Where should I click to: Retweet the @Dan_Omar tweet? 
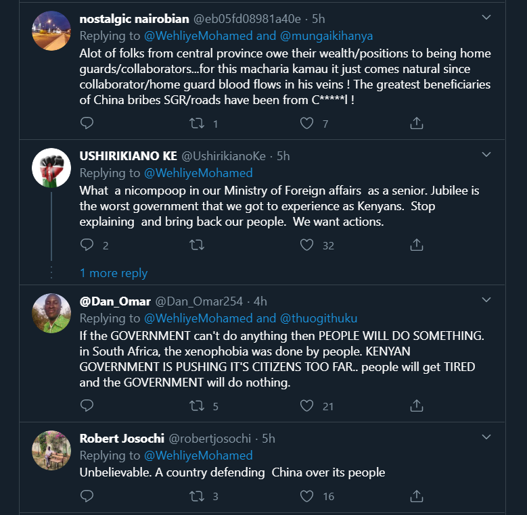click(x=196, y=406)
